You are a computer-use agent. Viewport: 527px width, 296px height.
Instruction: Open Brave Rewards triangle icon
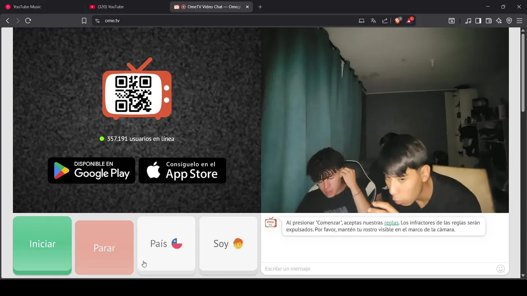pyautogui.click(x=410, y=20)
